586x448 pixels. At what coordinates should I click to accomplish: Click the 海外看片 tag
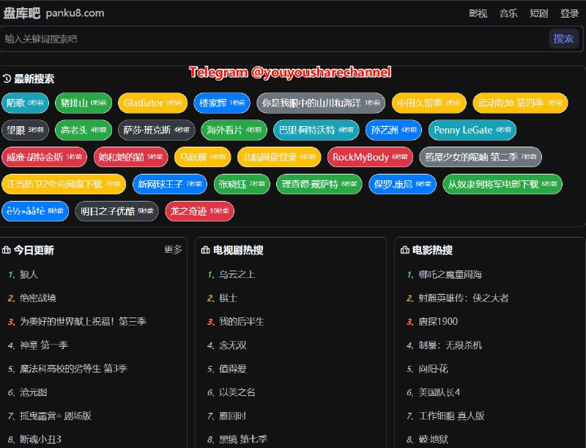tap(234, 130)
